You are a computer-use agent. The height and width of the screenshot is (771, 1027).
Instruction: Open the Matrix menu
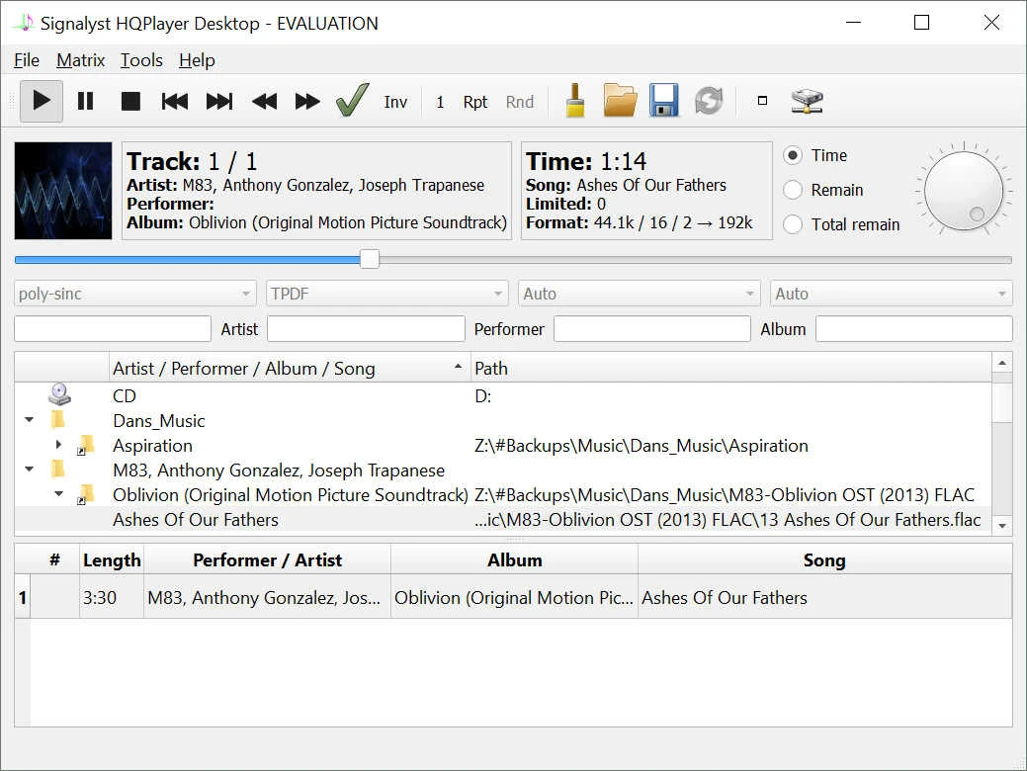pyautogui.click(x=80, y=60)
